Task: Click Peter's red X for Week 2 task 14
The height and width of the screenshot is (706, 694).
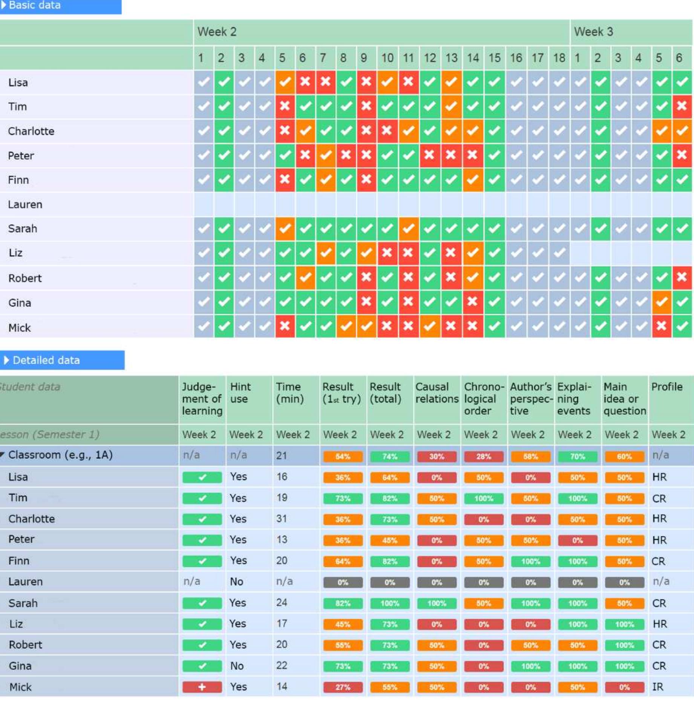Action: 472,155
